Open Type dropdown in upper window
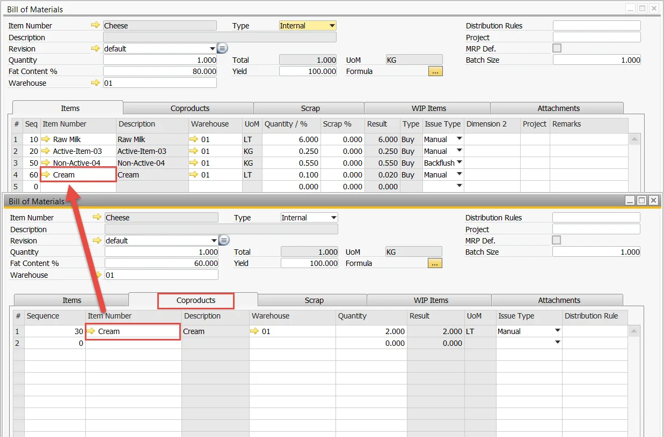Image resolution: width=664 pixels, height=437 pixels. coord(332,25)
